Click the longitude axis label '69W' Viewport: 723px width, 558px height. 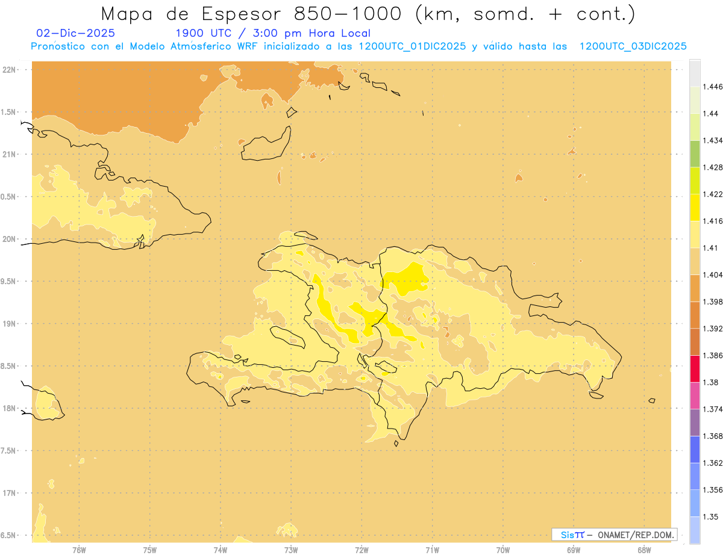tap(574, 550)
